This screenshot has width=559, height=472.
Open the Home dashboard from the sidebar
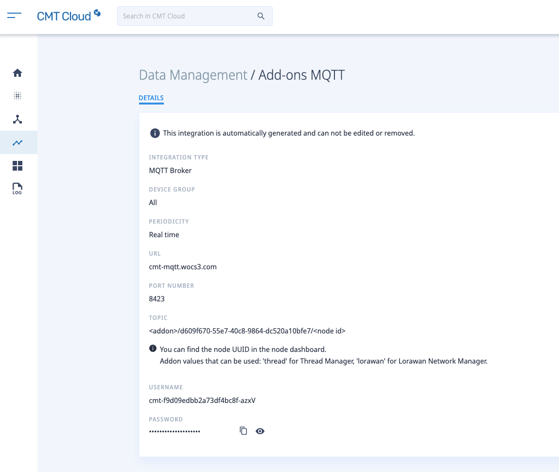17,72
